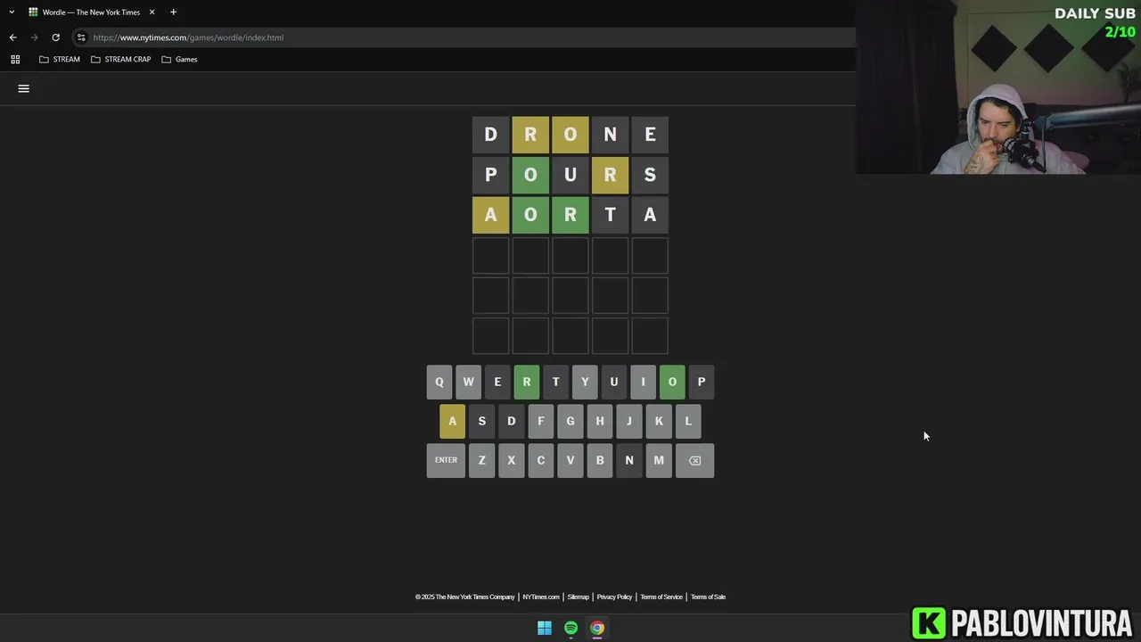Tap the N key on Wordle keyboard
The height and width of the screenshot is (642, 1141).
628,460
